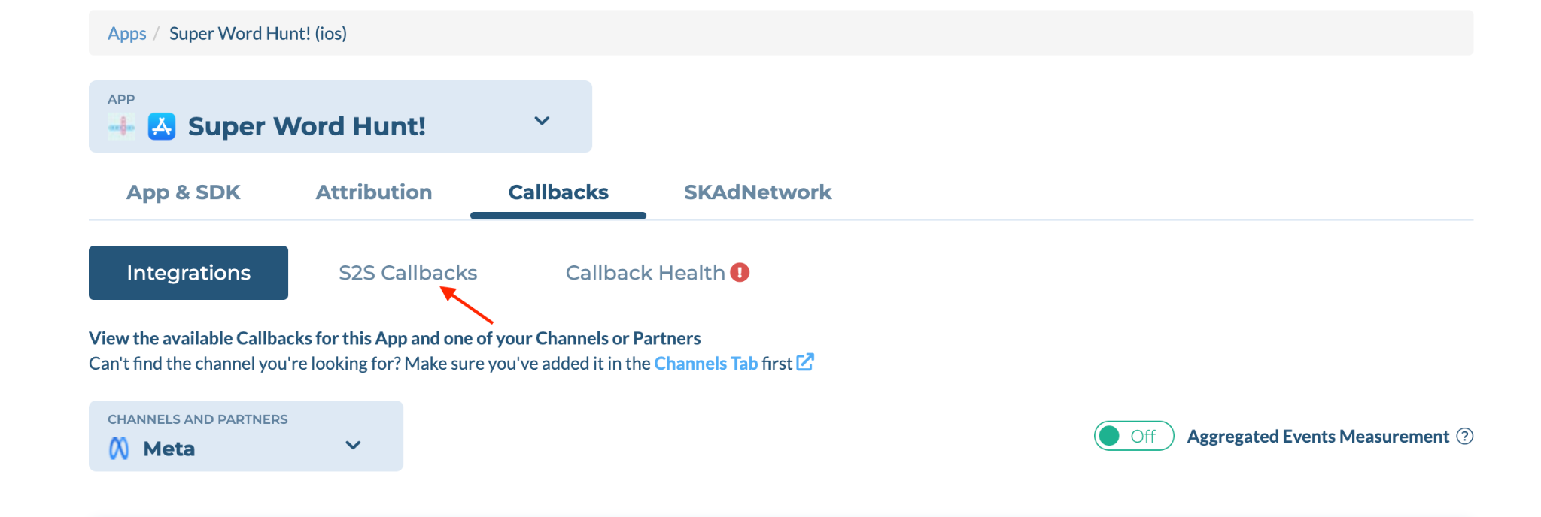1541x517 pixels.
Task: Expand the app selector chevron
Action: [542, 121]
